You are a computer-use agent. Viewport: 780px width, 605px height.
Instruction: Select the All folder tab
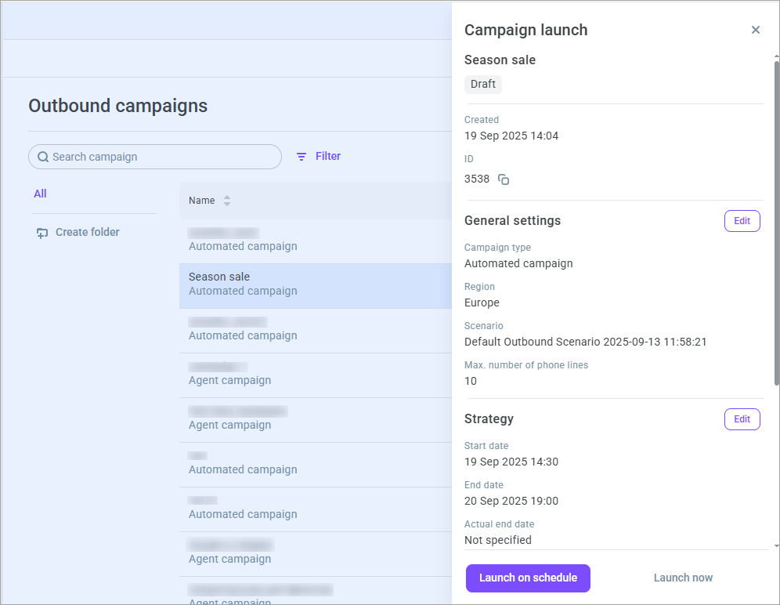coord(40,194)
